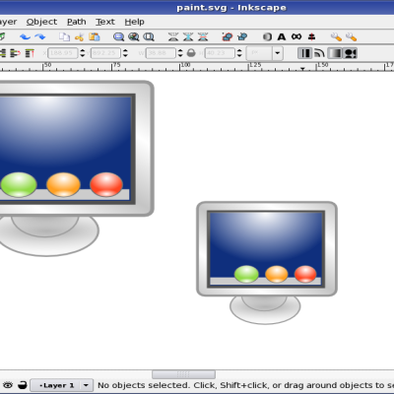Click the W width stepper arrows
Viewport: 394px width, 394px height.
180,53
